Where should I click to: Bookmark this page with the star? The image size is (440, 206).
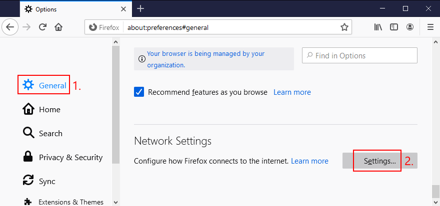pos(344,27)
